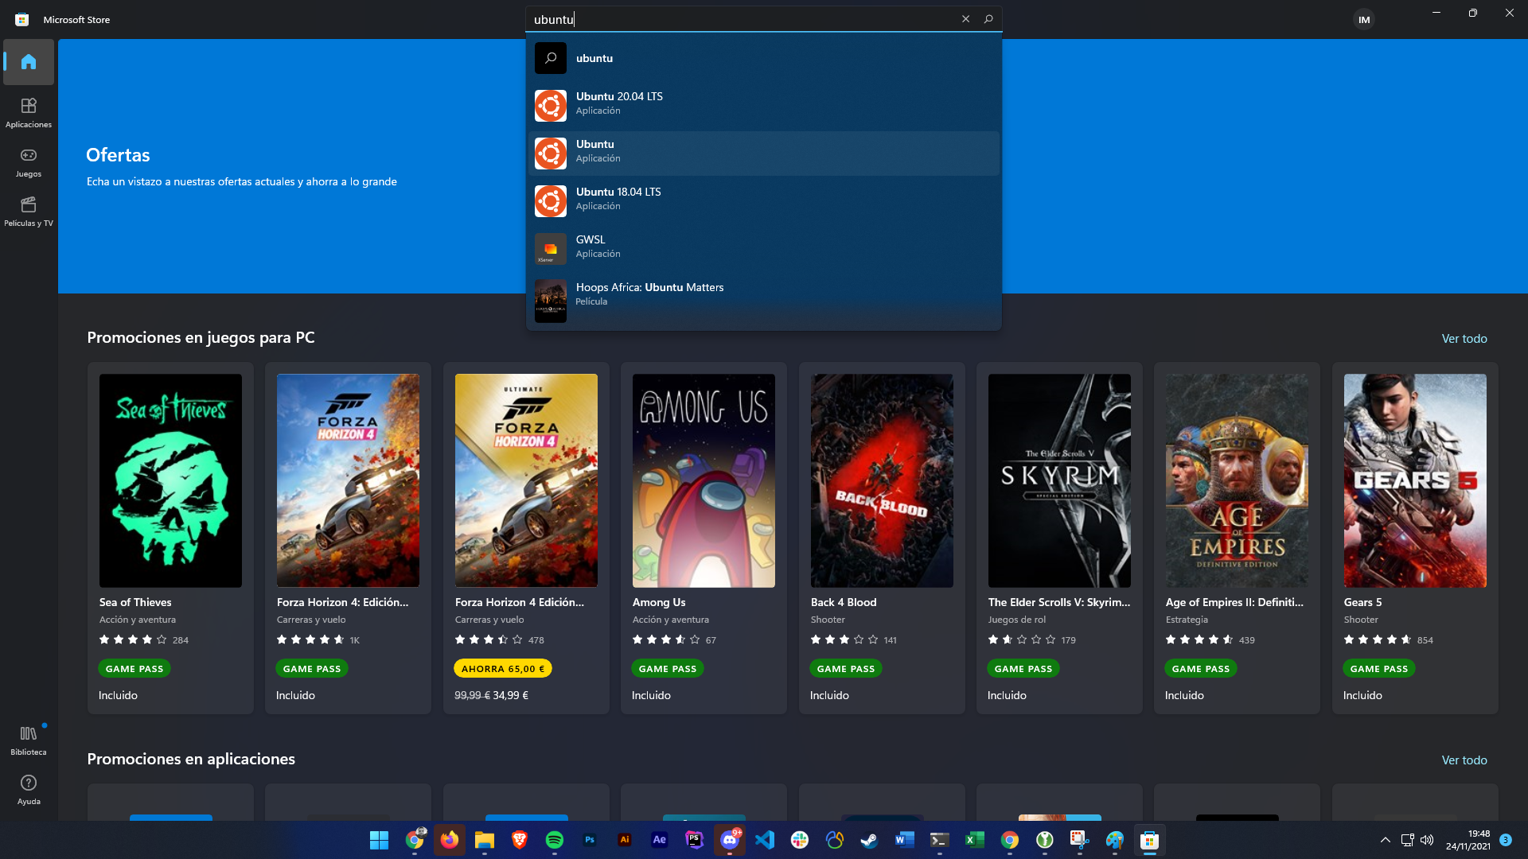
Task: Click the 854 rating count of Gears 5
Action: pyautogui.click(x=1425, y=640)
